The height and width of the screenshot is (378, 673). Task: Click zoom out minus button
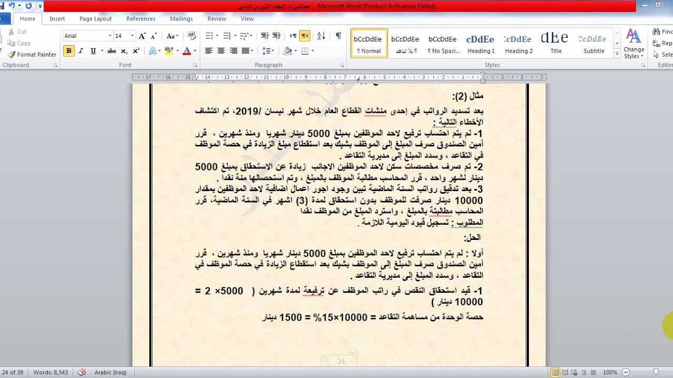coord(627,372)
